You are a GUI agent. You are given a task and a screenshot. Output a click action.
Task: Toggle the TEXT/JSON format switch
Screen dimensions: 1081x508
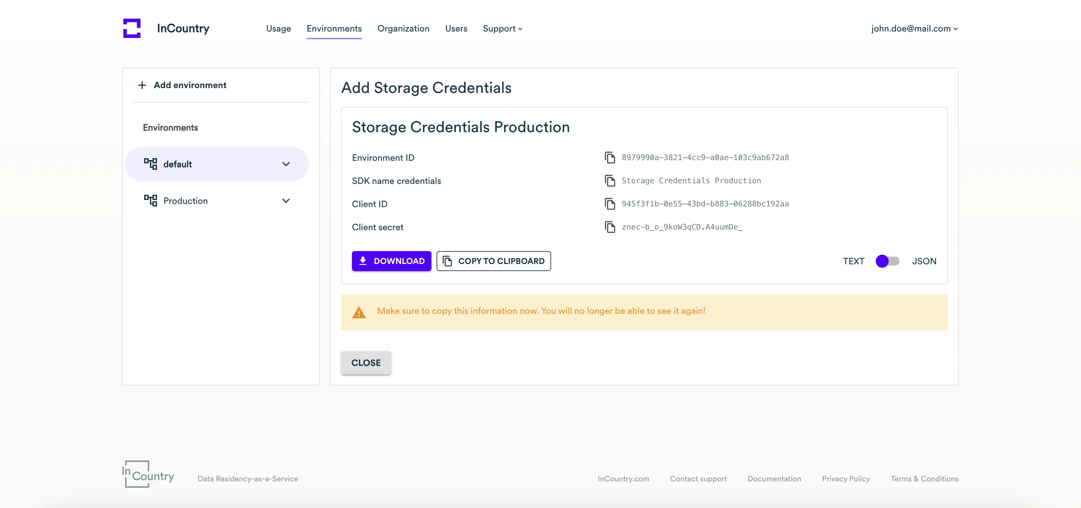[887, 261]
